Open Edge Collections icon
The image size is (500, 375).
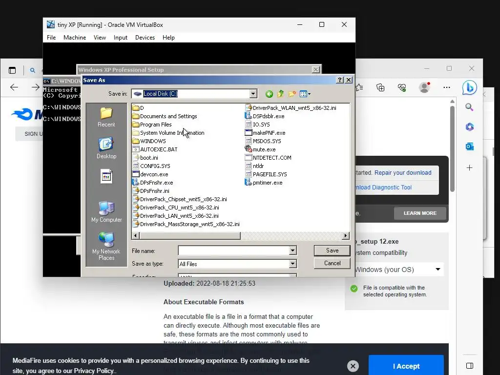(380, 87)
